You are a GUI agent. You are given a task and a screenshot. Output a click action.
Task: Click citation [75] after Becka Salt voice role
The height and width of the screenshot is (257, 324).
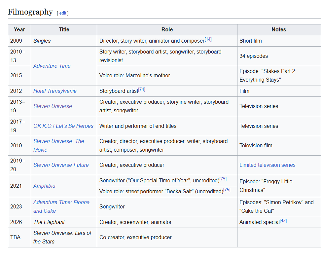pyautogui.click(x=227, y=190)
